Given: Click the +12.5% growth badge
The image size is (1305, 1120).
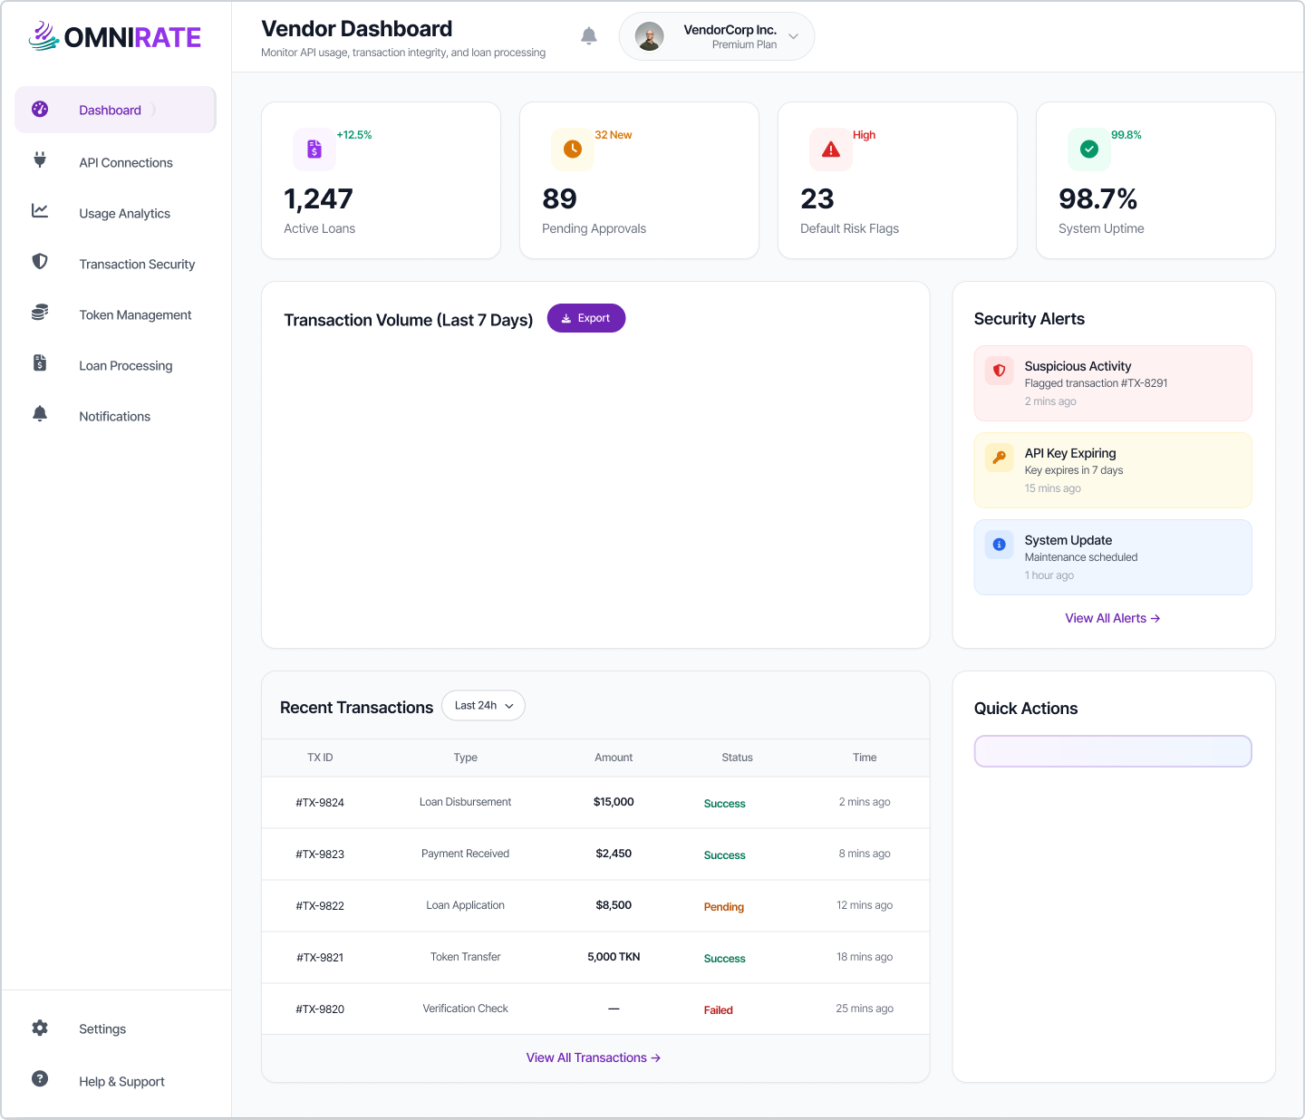Looking at the screenshot, I should (x=354, y=135).
